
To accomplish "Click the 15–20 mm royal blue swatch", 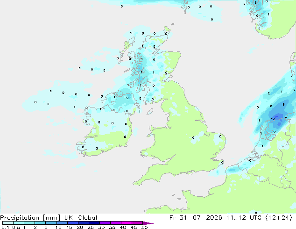I will tap(72, 223).
